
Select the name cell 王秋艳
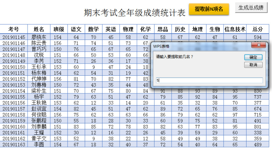pyautogui.click(x=39, y=103)
